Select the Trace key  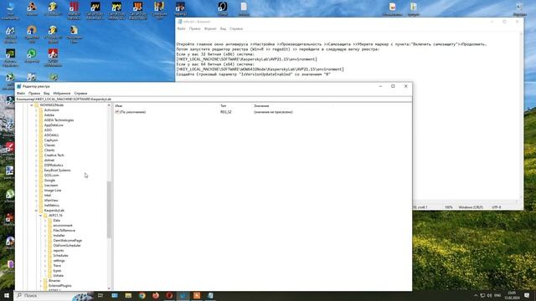tap(57, 266)
